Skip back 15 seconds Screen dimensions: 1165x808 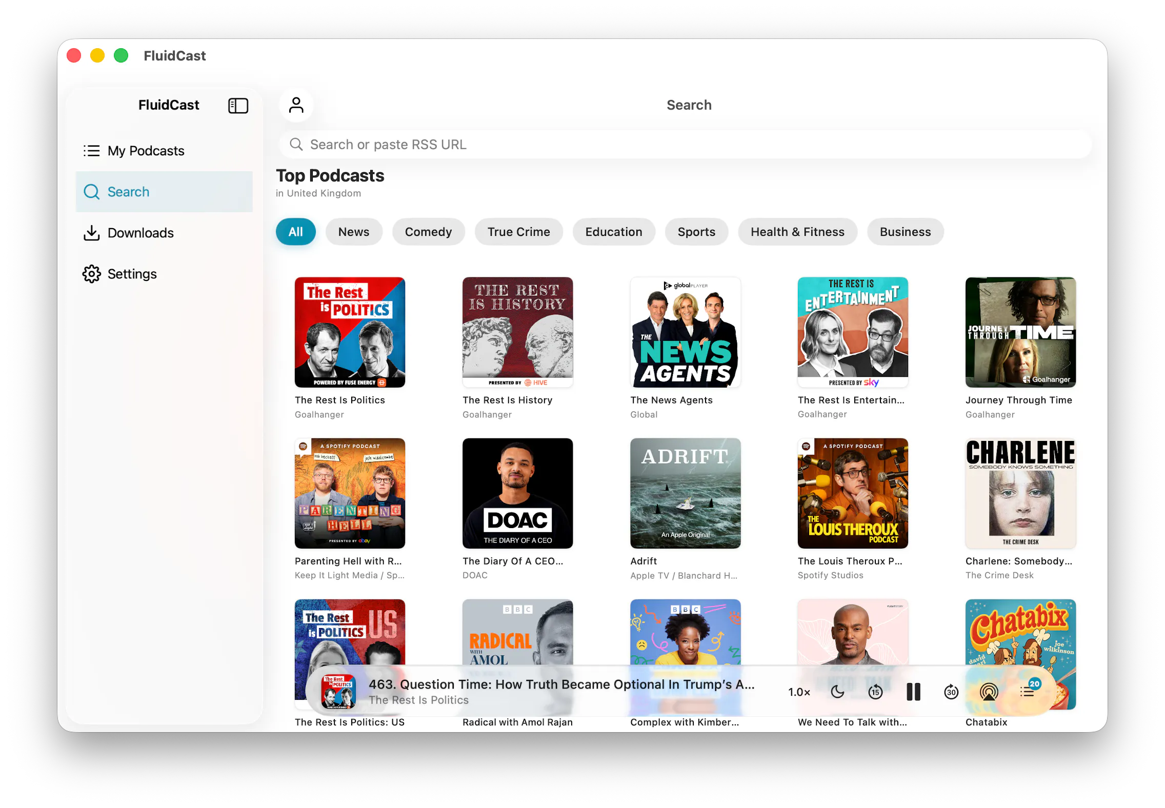pyautogui.click(x=875, y=692)
